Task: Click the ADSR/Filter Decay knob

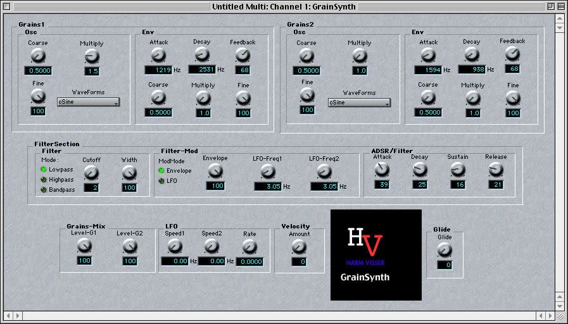Action: click(x=420, y=170)
